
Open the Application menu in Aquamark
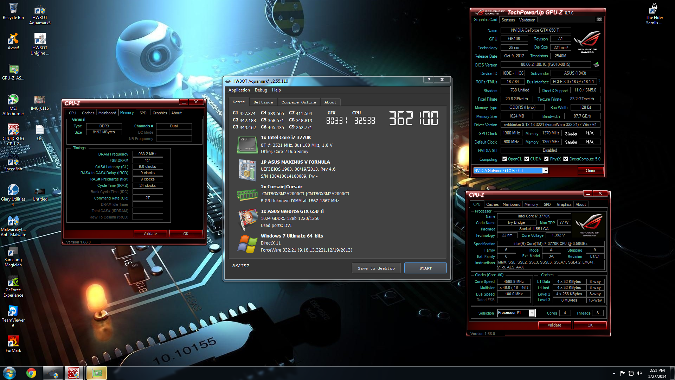(239, 90)
